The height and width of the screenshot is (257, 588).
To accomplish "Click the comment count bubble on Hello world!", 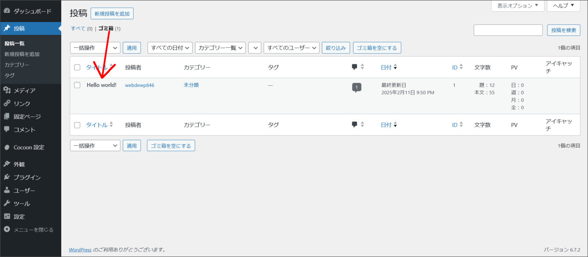I will pos(356,88).
